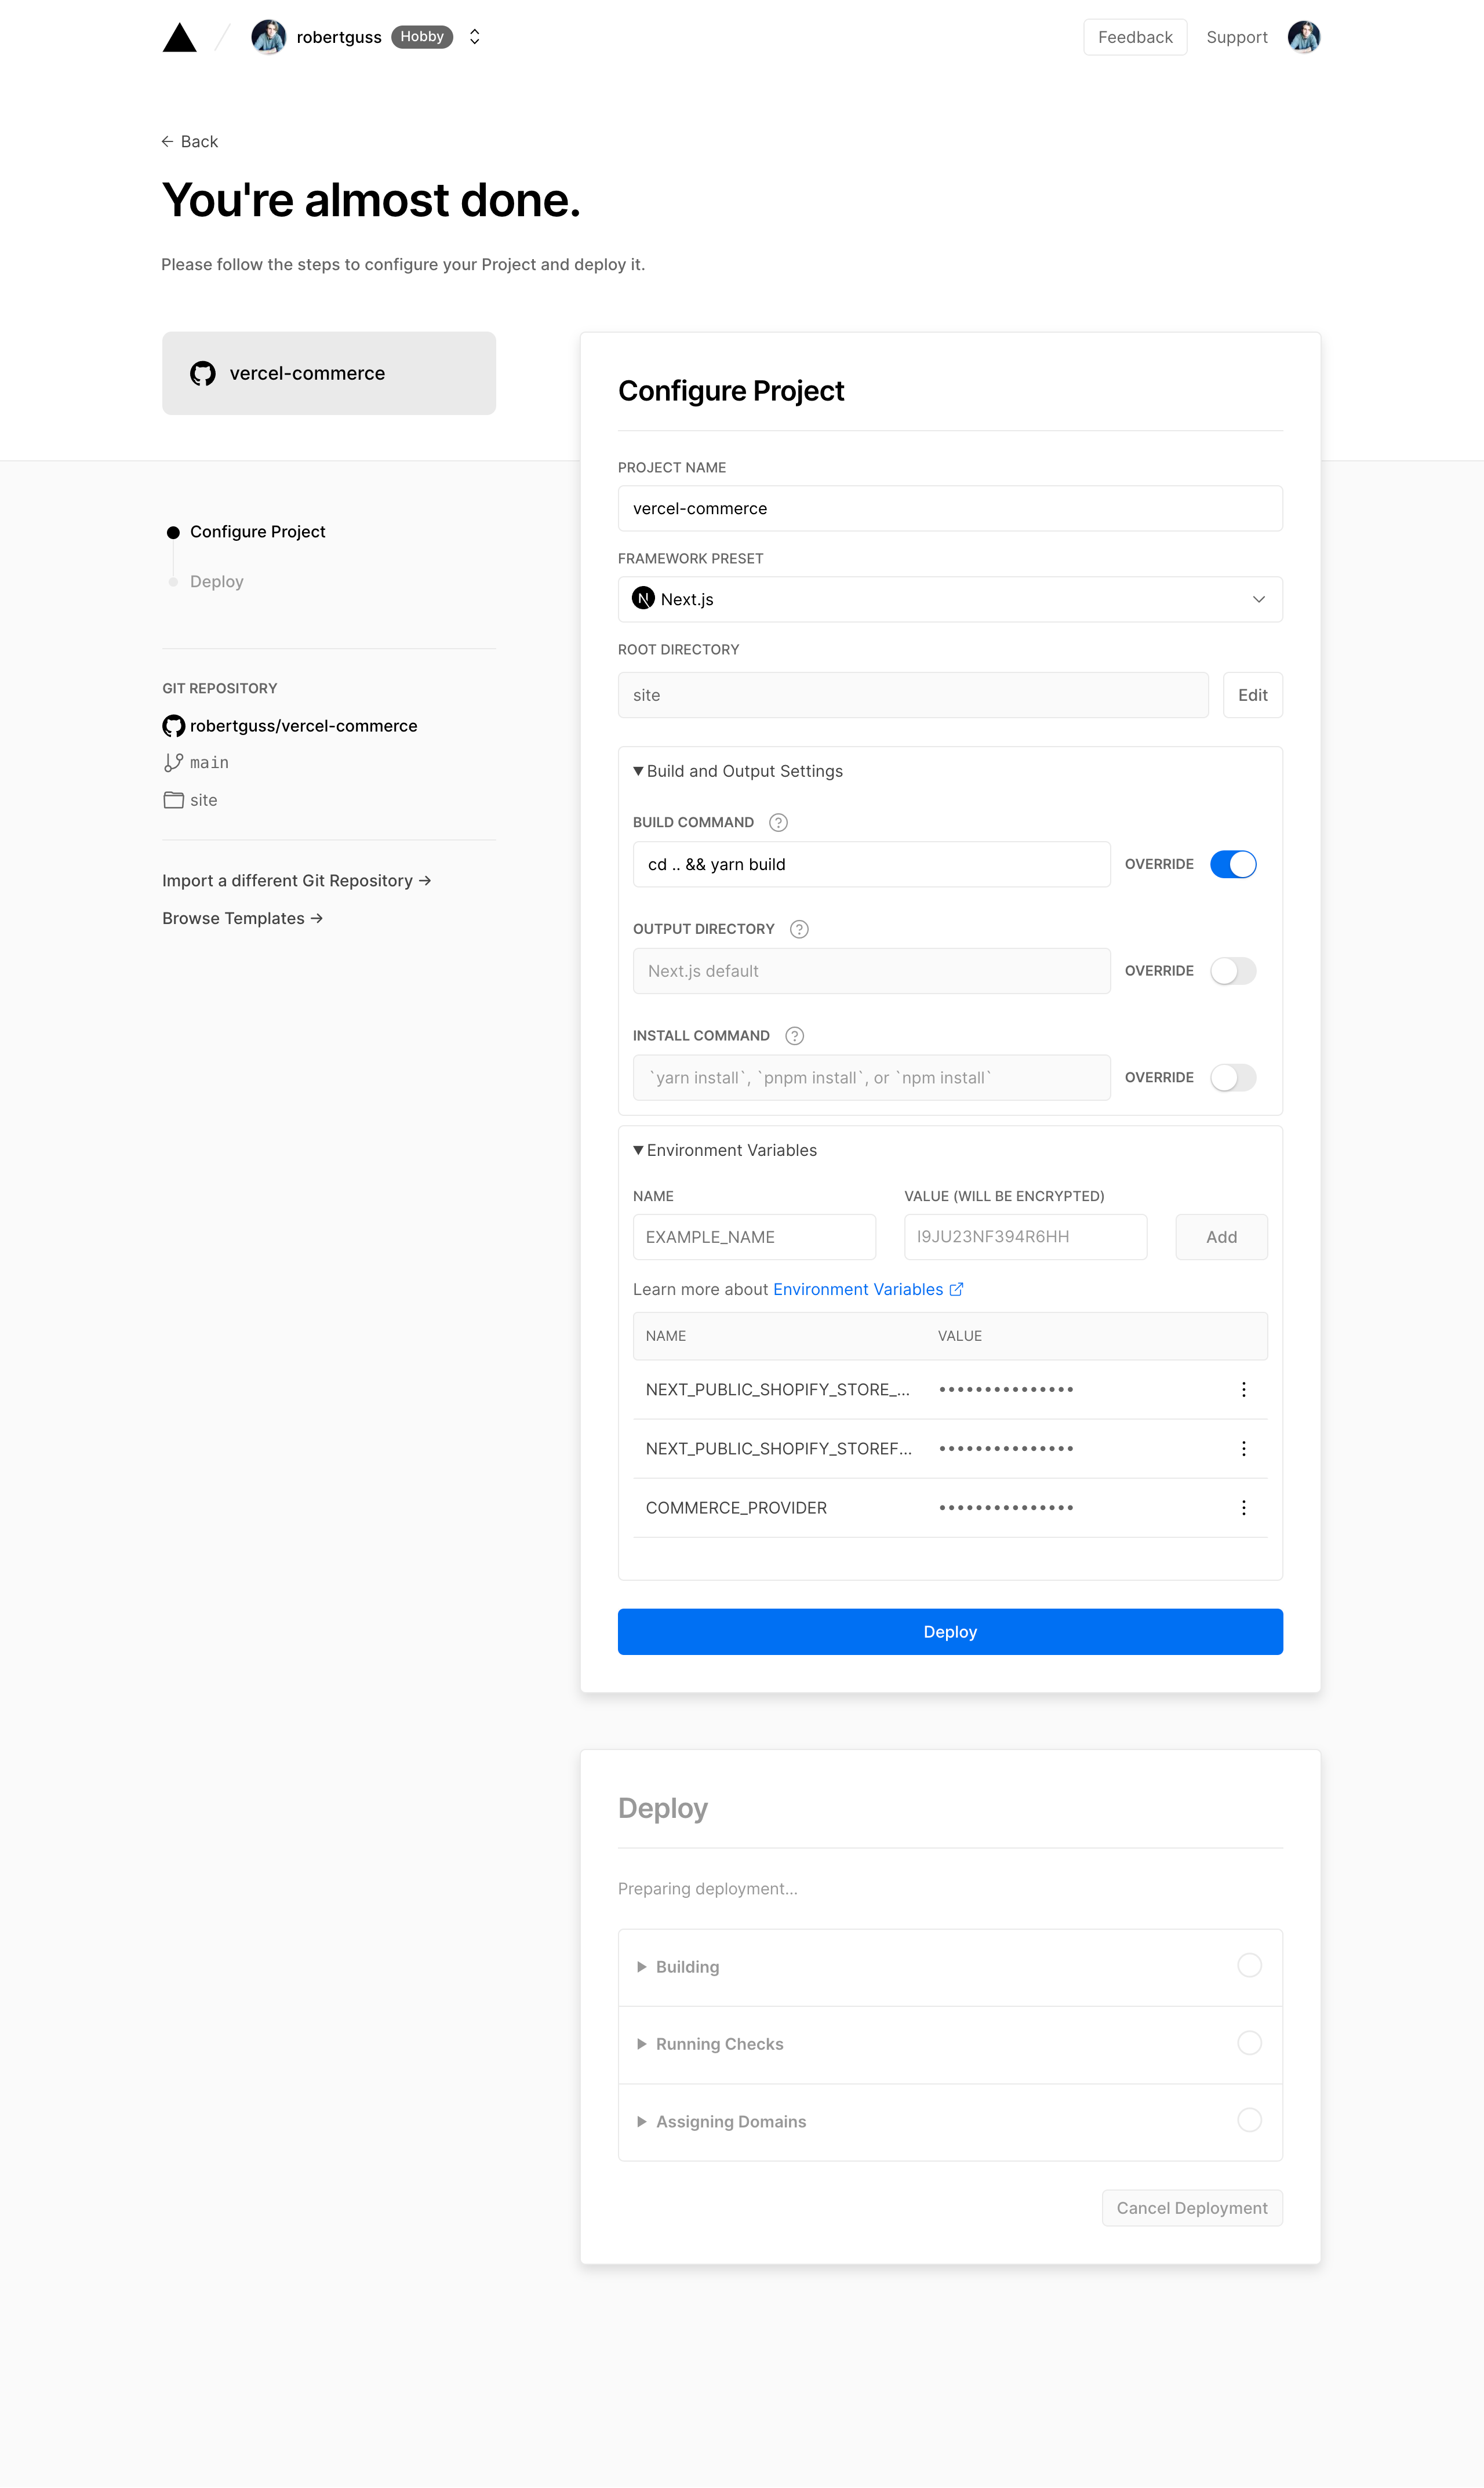Image resolution: width=1484 pixels, height=2488 pixels.
Task: Disable the Build Command override toggle
Action: click(1233, 865)
